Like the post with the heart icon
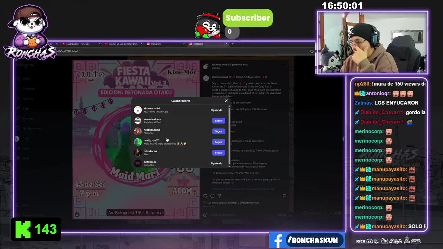This screenshot has width=443, height=249. point(205,196)
